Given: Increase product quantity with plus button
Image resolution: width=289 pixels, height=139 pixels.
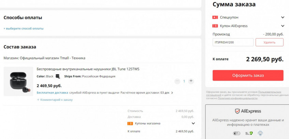Looking at the screenshot, I should coord(191,81).
